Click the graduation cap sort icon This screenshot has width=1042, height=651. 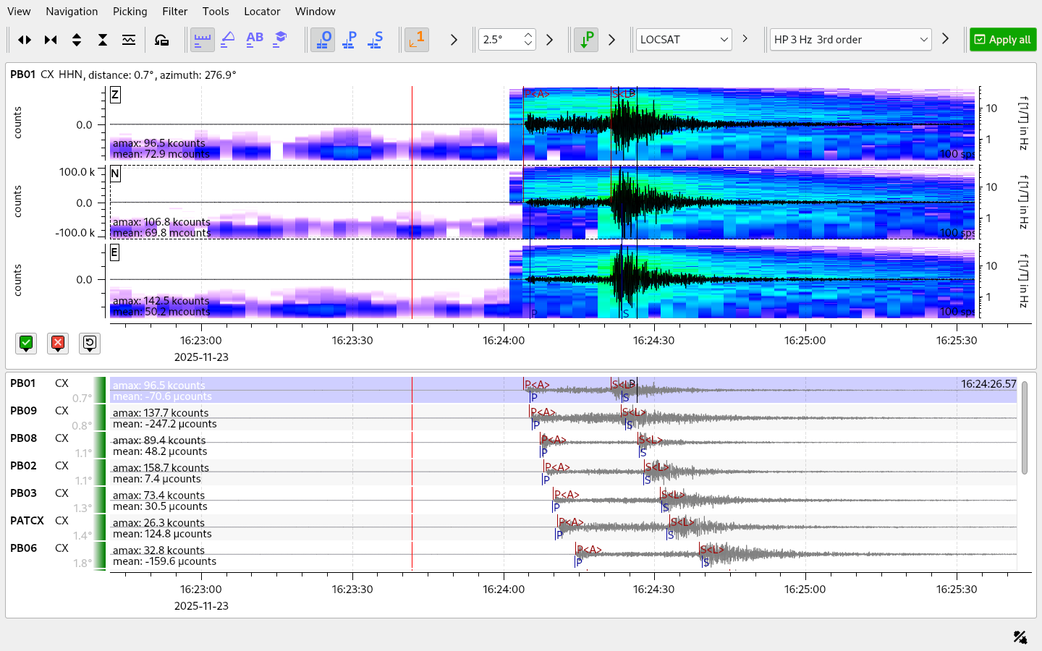click(280, 40)
